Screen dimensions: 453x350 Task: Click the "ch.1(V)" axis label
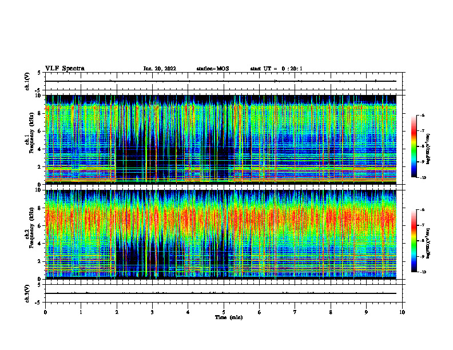point(27,81)
